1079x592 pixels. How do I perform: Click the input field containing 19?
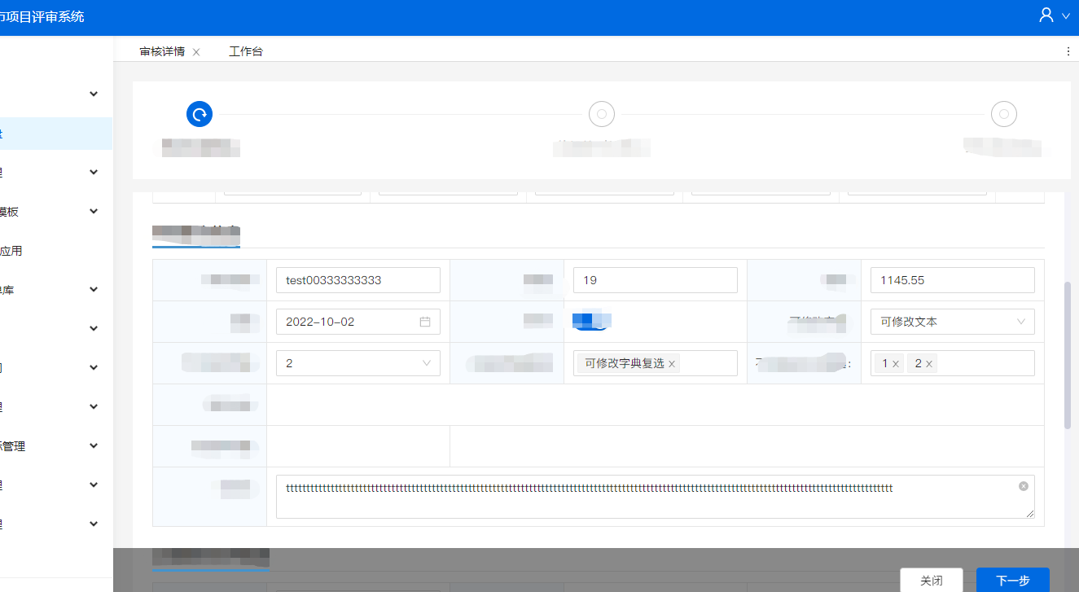pos(656,280)
